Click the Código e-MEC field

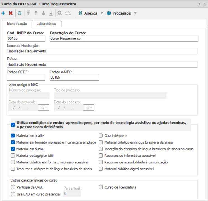[x=74, y=78]
